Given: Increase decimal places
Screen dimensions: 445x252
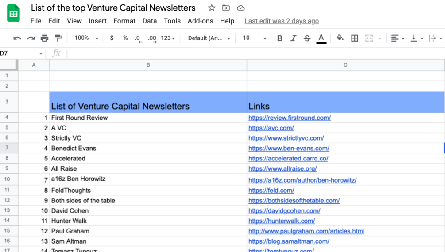Looking at the screenshot, I should coord(152,38).
